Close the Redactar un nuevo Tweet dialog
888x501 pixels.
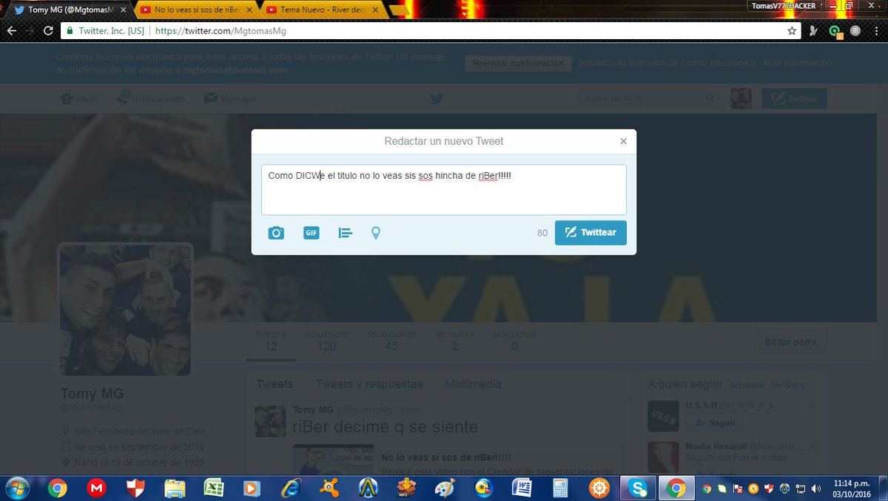(623, 141)
